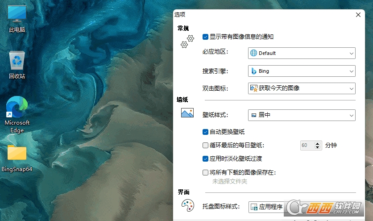Expand the 必应地区 Default dropdown
373x221 pixels.
coord(302,53)
